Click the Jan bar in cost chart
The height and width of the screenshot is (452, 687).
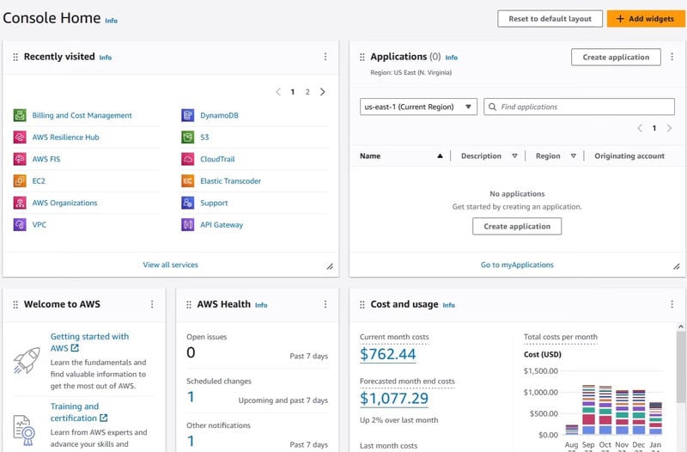(655, 418)
